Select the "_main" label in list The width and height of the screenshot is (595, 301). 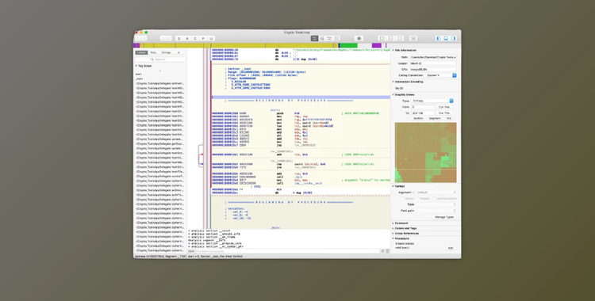(140, 79)
